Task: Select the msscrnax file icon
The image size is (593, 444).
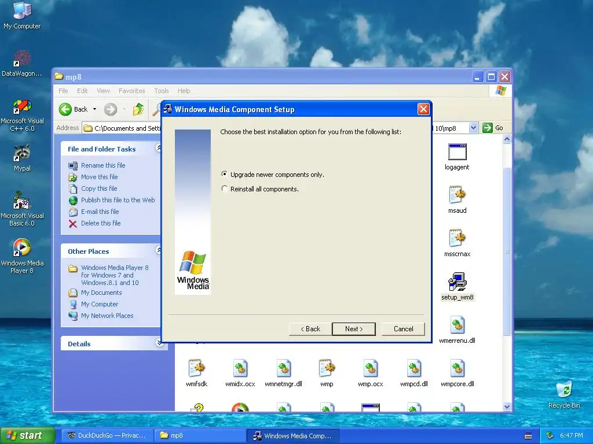Action: (457, 239)
